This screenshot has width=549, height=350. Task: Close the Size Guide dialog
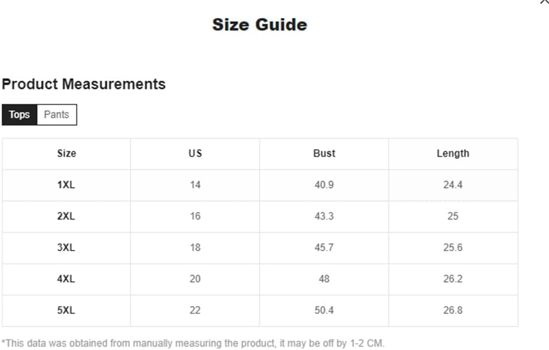(x=545, y=2)
